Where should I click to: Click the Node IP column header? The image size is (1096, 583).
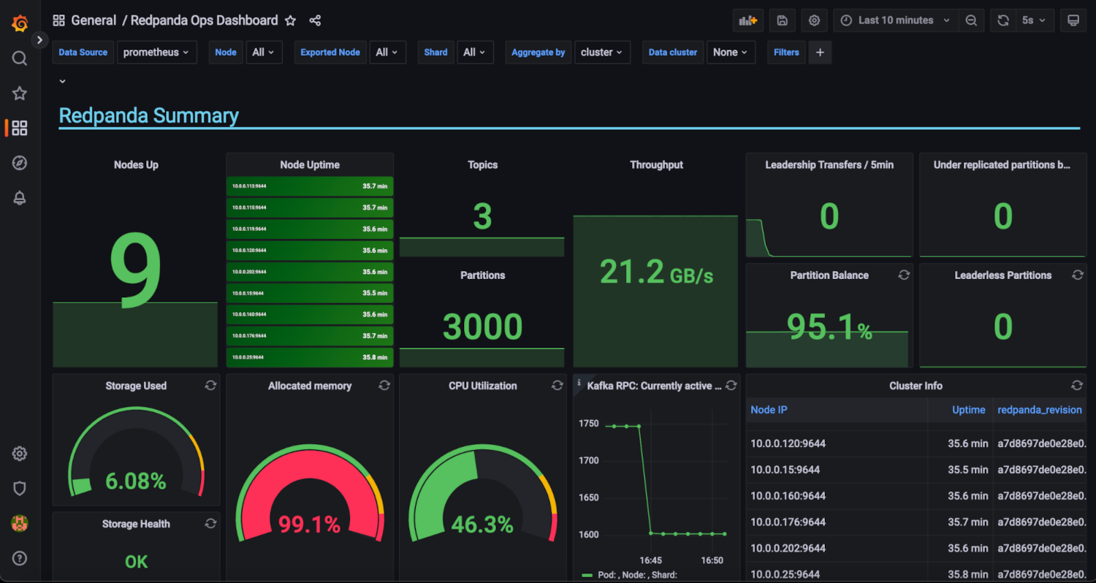tap(769, 410)
